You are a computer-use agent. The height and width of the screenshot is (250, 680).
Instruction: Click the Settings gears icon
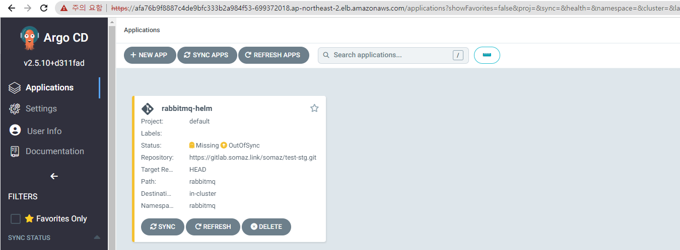point(15,108)
